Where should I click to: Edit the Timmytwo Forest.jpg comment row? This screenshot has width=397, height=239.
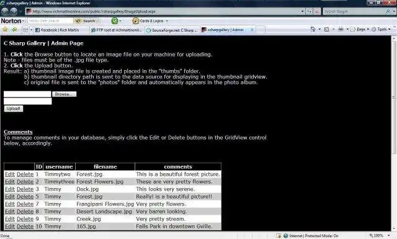[x=10, y=174]
